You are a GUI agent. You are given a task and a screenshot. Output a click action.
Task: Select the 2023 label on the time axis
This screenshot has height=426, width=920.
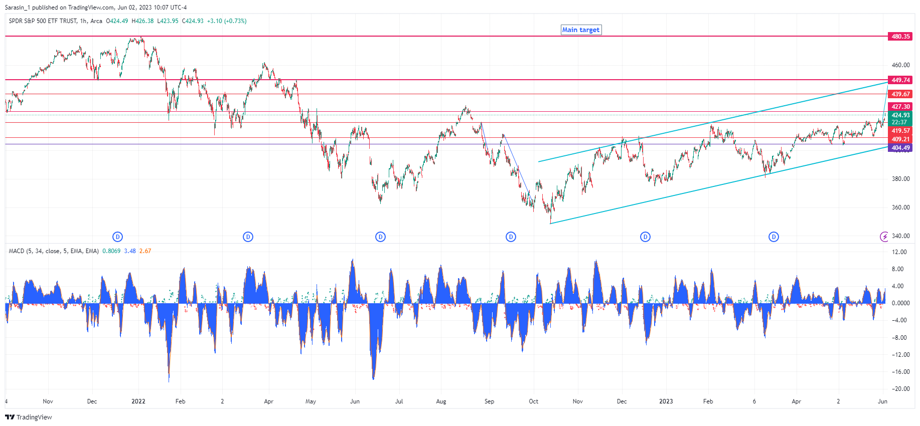666,401
